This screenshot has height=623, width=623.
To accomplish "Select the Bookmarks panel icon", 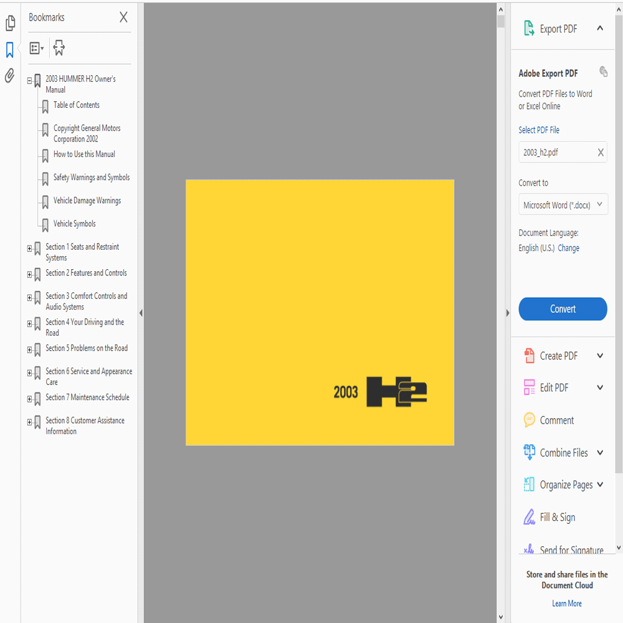I will [10, 50].
